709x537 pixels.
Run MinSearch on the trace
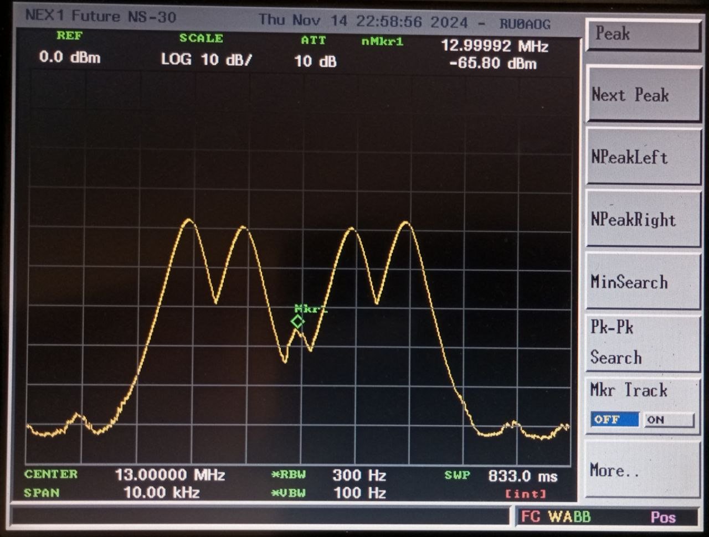click(x=643, y=282)
